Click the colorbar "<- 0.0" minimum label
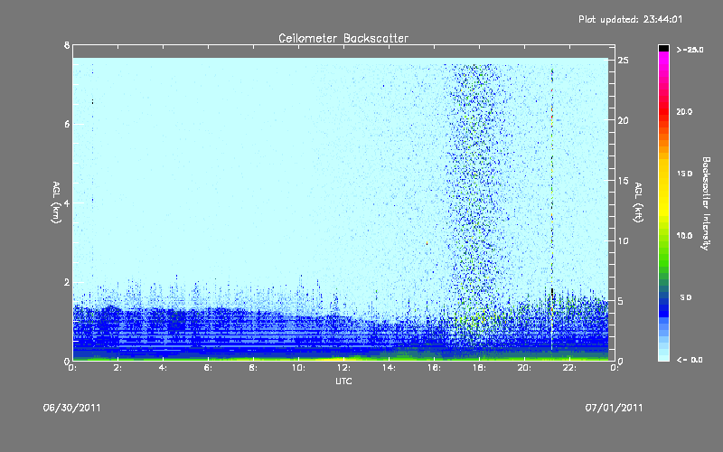The width and height of the screenshot is (723, 452). pos(690,360)
